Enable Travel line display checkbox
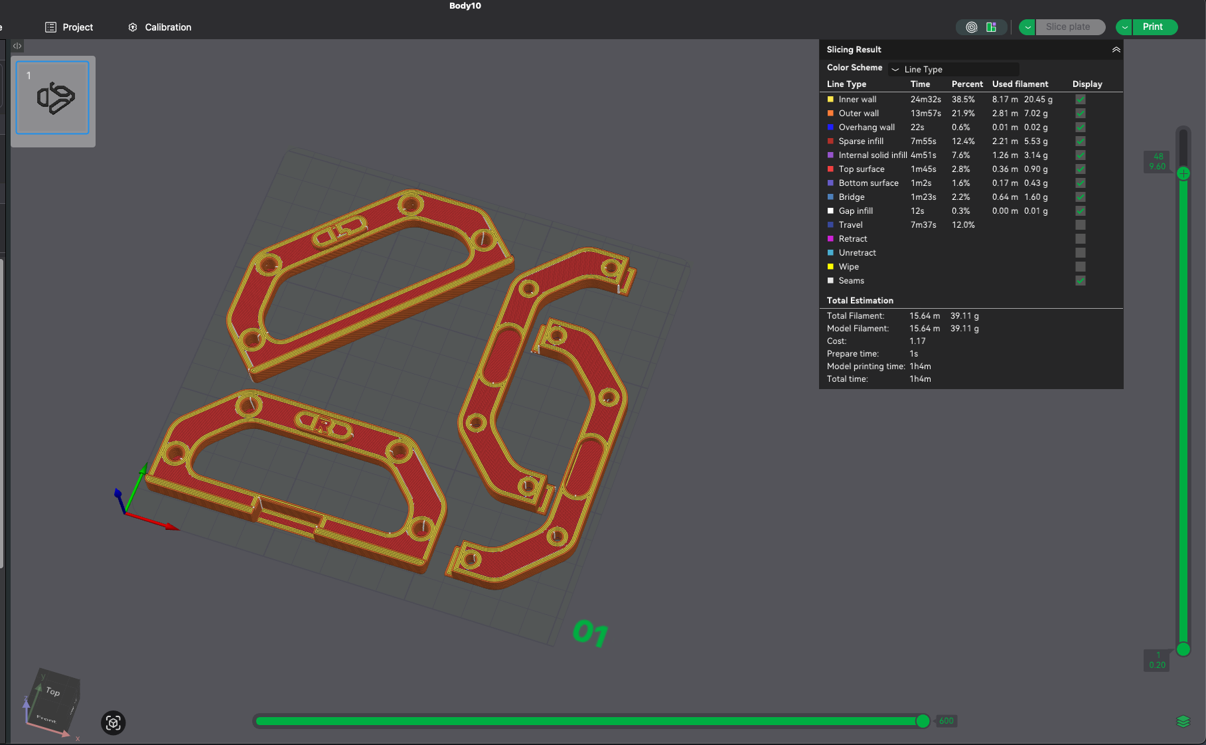The width and height of the screenshot is (1206, 745). coord(1080,225)
